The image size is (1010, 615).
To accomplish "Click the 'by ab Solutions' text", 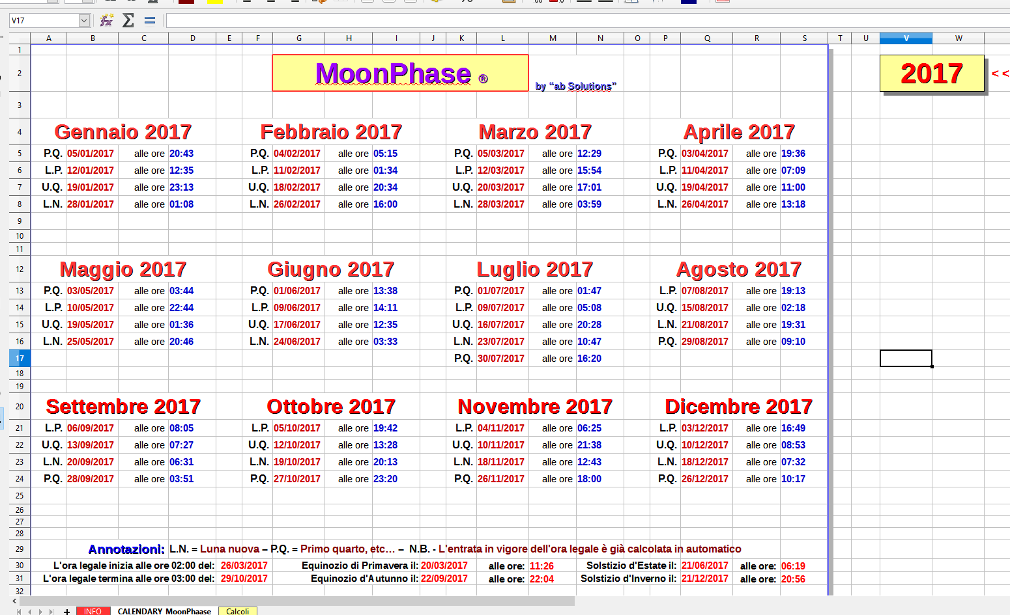I will [x=575, y=86].
